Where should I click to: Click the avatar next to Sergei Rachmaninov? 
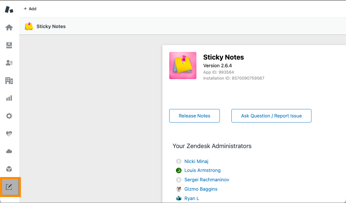(x=179, y=180)
